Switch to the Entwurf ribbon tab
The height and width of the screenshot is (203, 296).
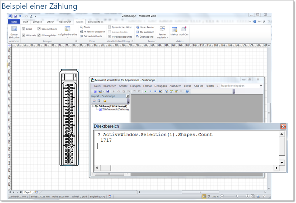pyautogui.click(x=50, y=22)
